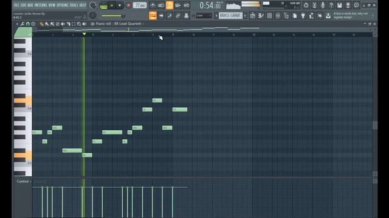
Task: Click arrow left of BRASS GRAVE pattern
Action: [216, 16]
